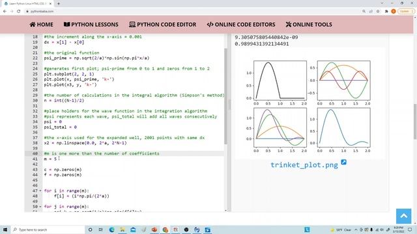Click the code editor vertical scrollbar
Viewport: 417px width, 234px height.
point(225,96)
